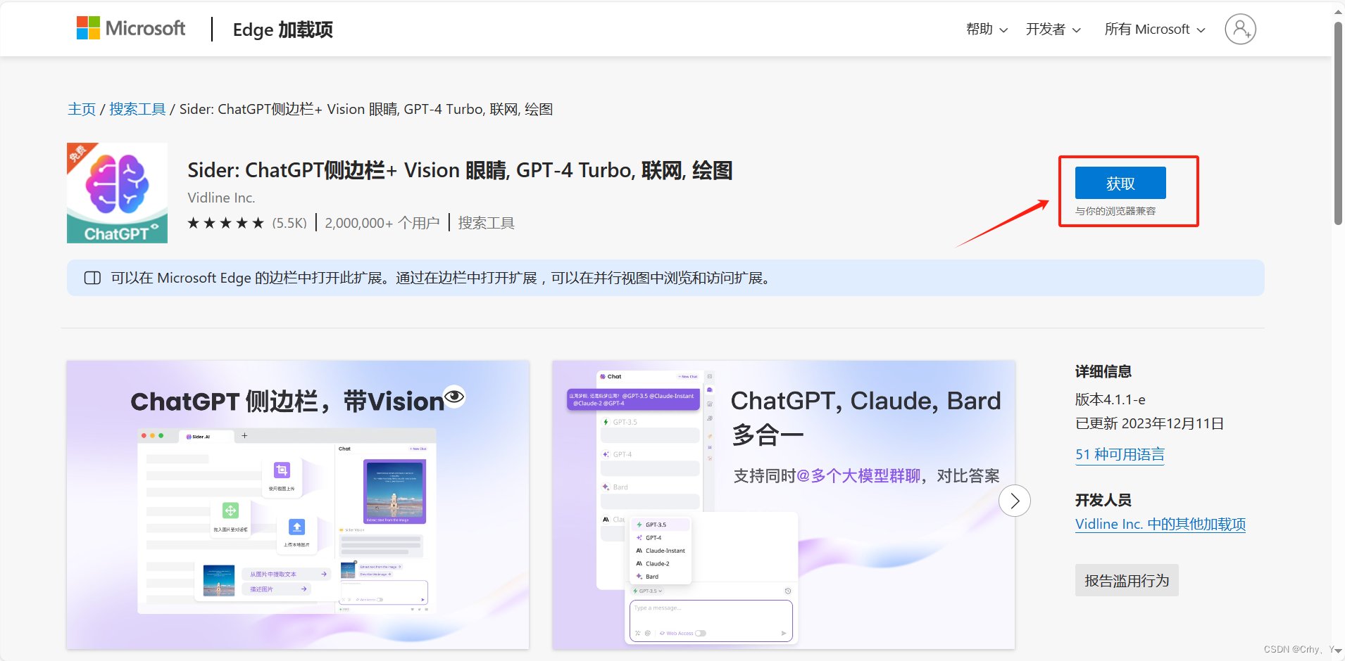1345x661 pixels.
Task: Click the star rating icons
Action: point(225,223)
